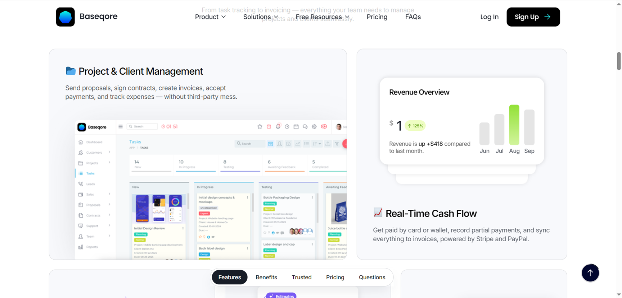The image size is (622, 298).
Task: Open the sort dropdown in preview Tasks toolbar
Action: pyautogui.click(x=317, y=144)
